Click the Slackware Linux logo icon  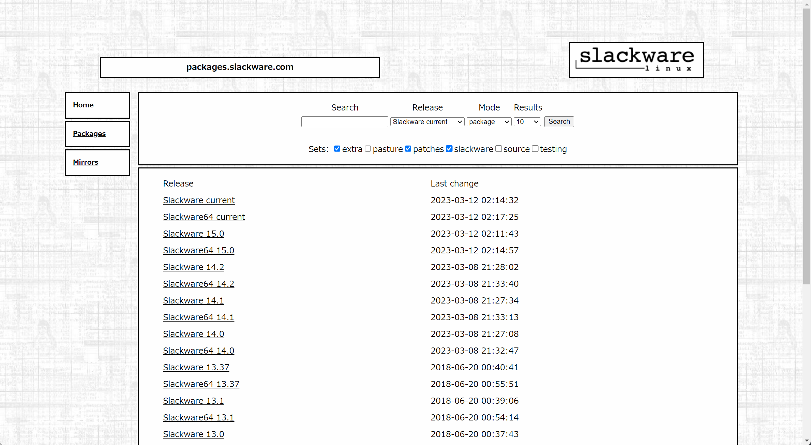(x=636, y=60)
